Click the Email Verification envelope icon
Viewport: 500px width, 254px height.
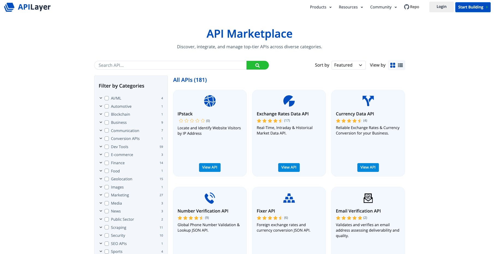pyautogui.click(x=368, y=198)
